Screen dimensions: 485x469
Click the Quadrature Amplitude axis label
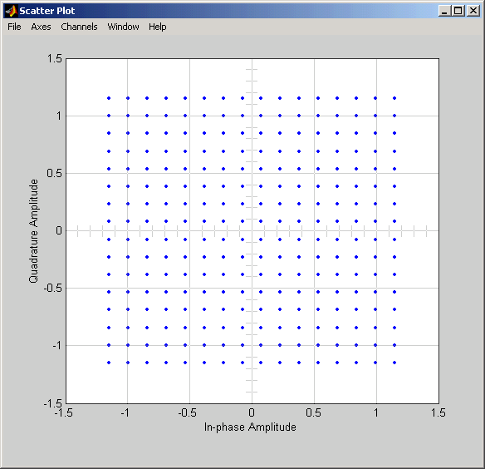pos(33,231)
